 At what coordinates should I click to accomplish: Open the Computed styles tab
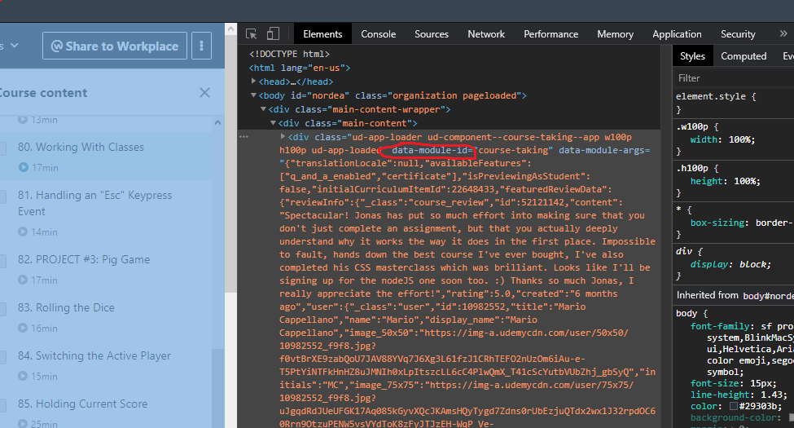coord(743,56)
